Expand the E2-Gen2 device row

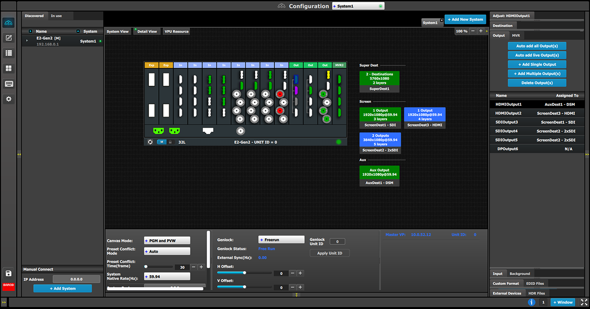coord(27,41)
